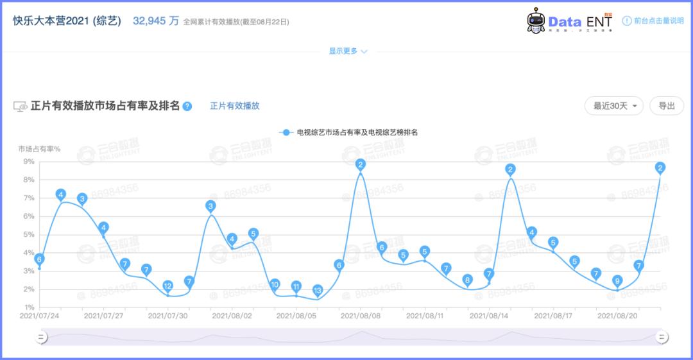Screen dimensions: 693x360
Task: Expand the 显示更多 section
Action: click(348, 51)
